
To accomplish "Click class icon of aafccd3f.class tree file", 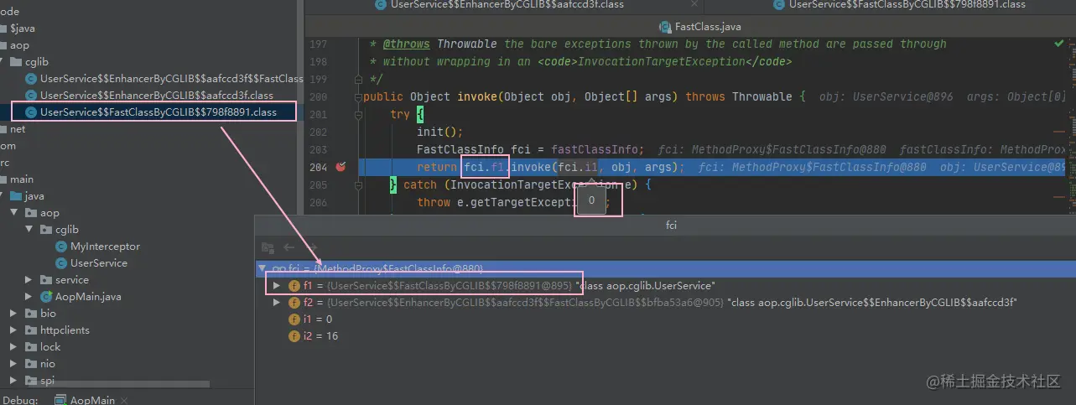I will (32, 95).
